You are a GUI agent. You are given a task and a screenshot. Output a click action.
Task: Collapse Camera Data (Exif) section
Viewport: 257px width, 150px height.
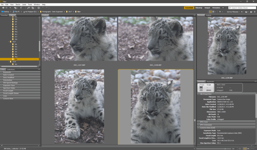click(x=226, y=128)
